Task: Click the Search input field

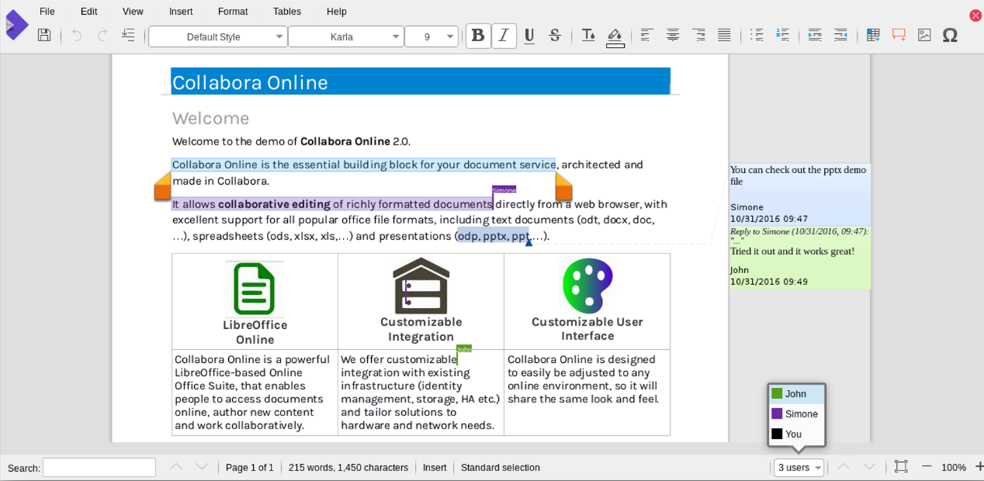Action: point(99,468)
